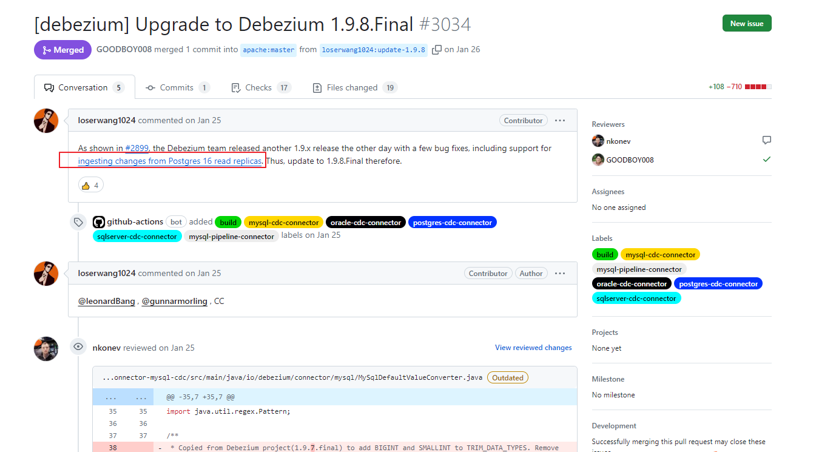Open the first comment's three-dot options menu

(x=560, y=120)
